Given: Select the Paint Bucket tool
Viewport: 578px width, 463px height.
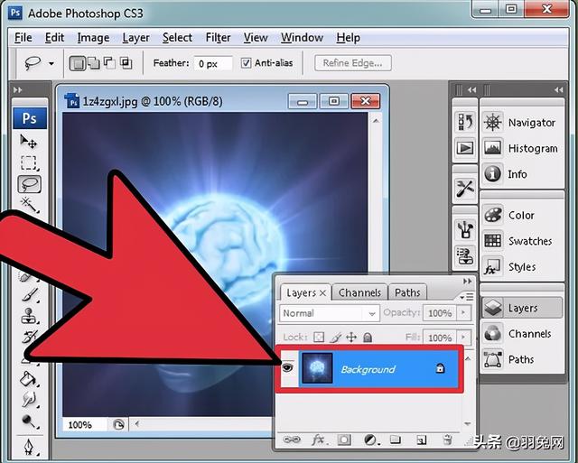Looking at the screenshot, I should (29, 379).
